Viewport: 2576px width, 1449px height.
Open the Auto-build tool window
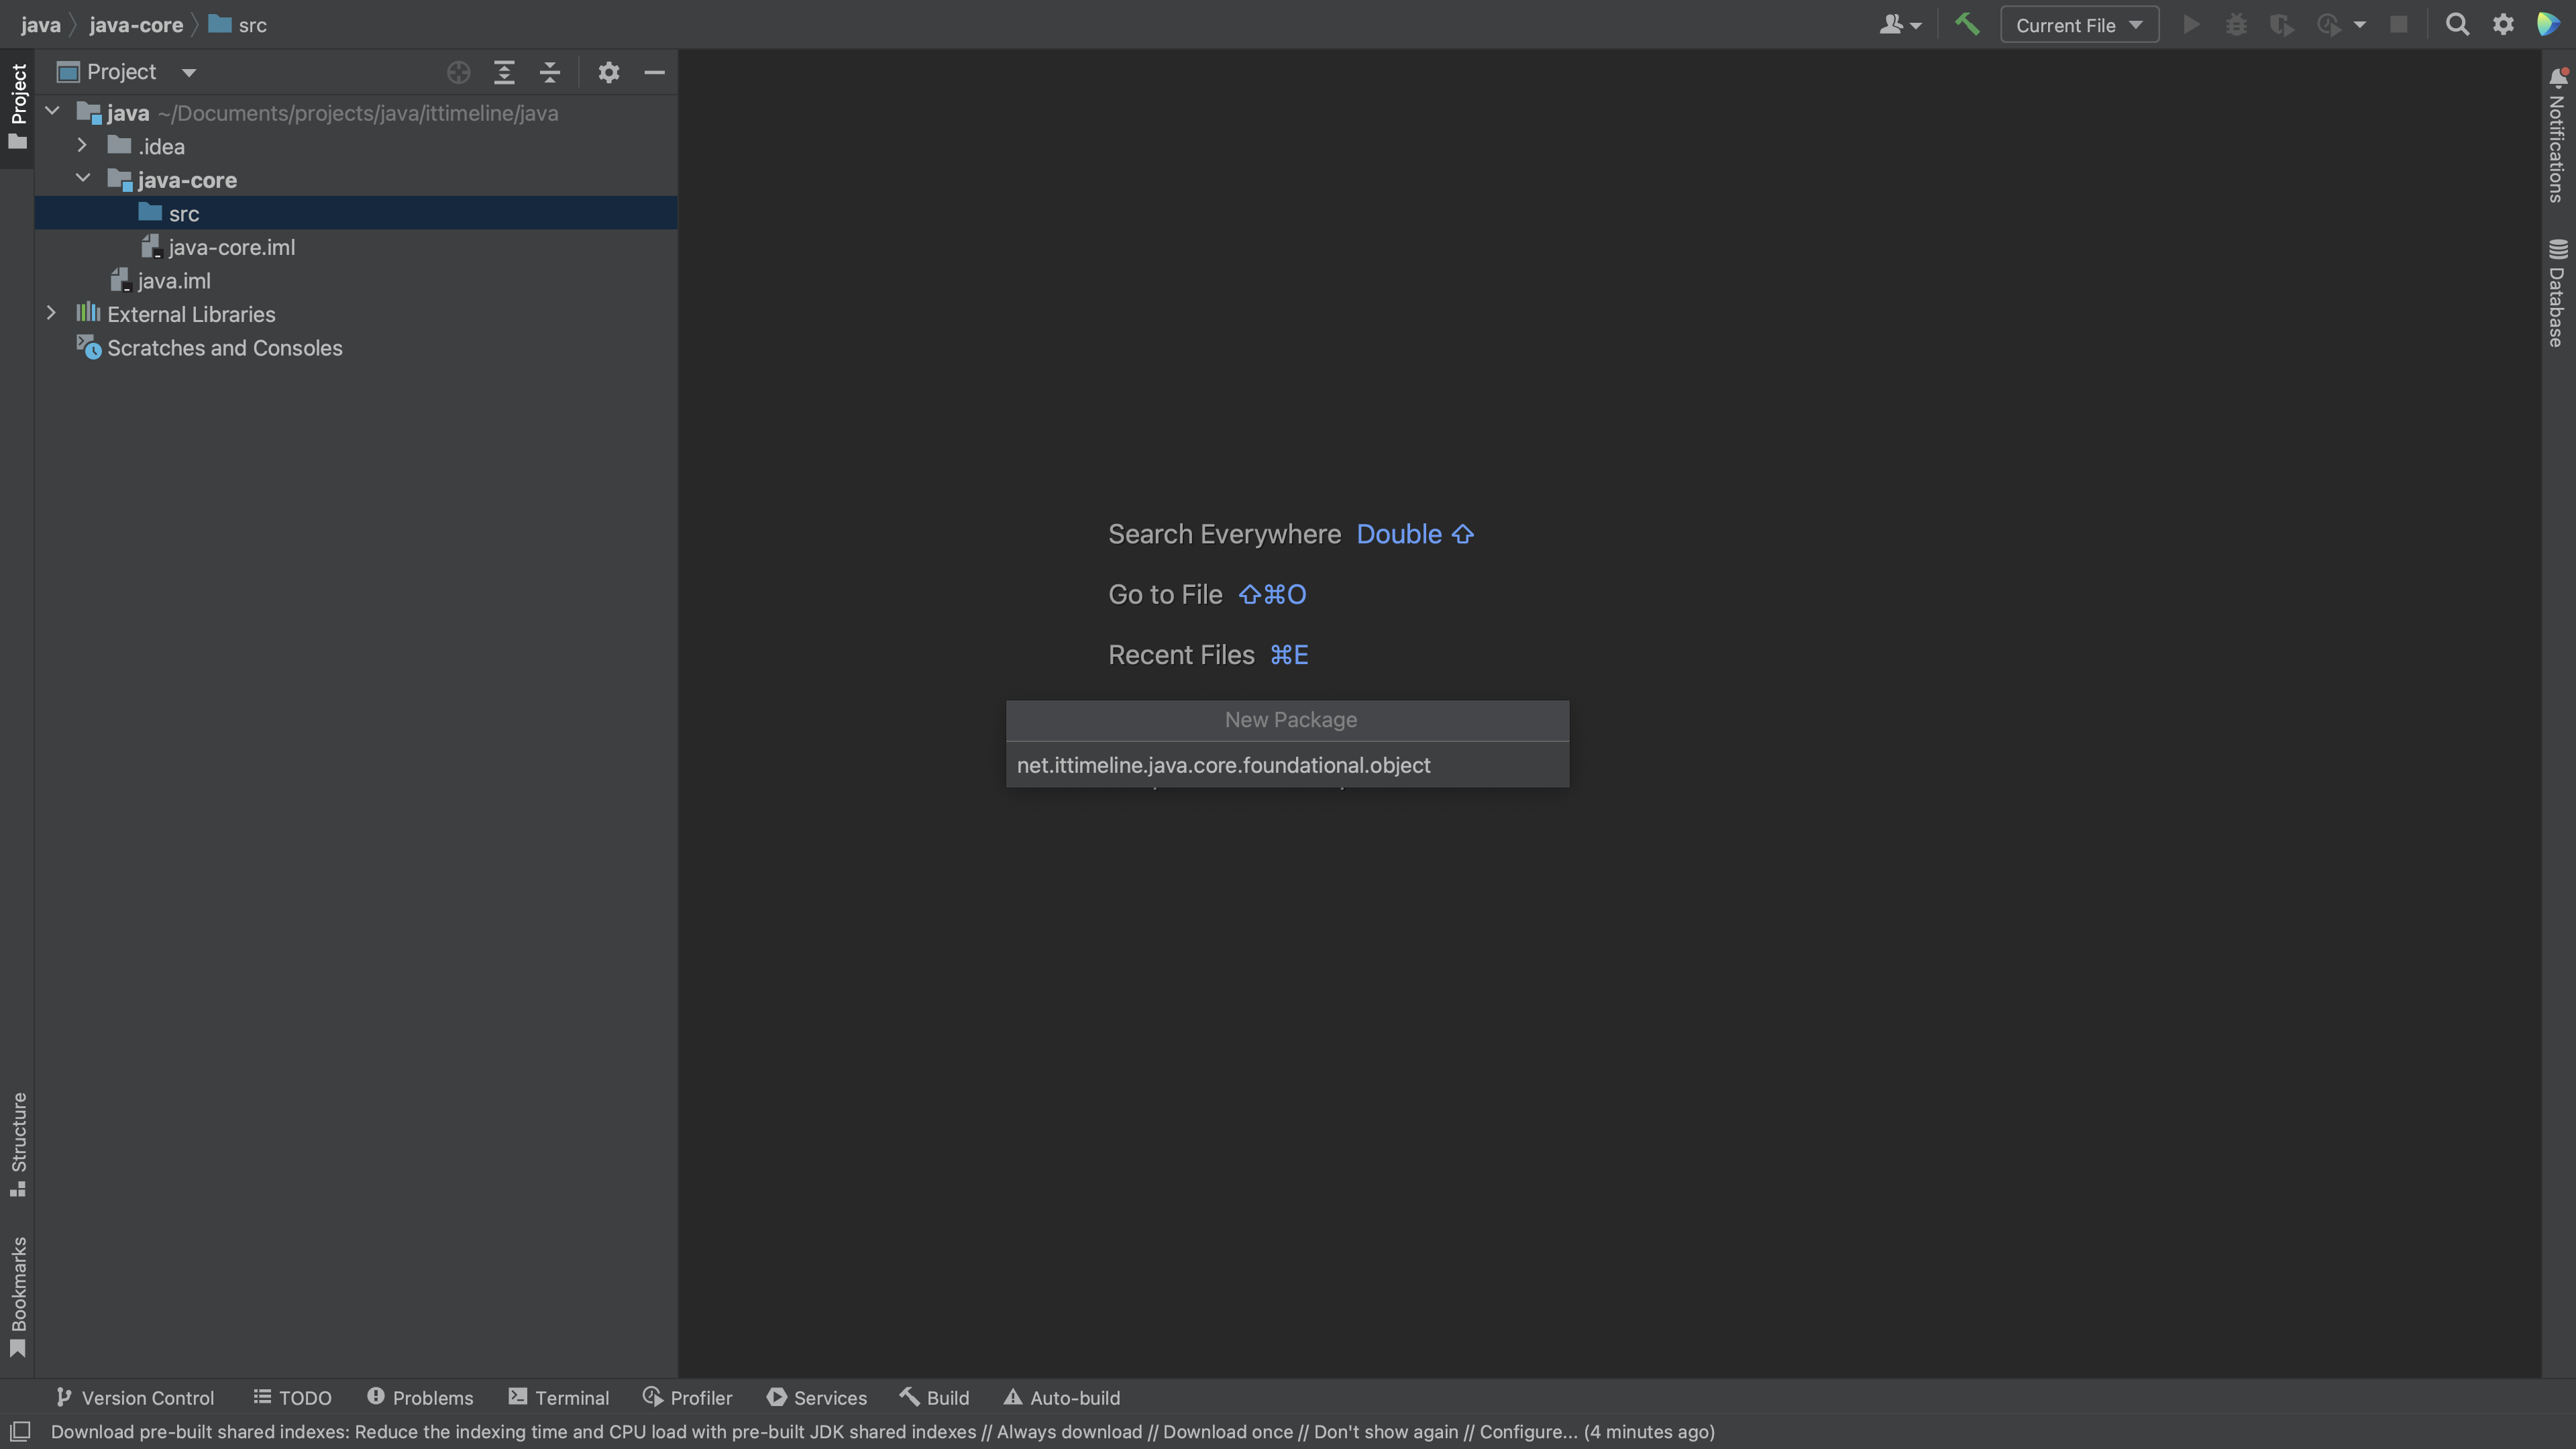point(1062,1397)
